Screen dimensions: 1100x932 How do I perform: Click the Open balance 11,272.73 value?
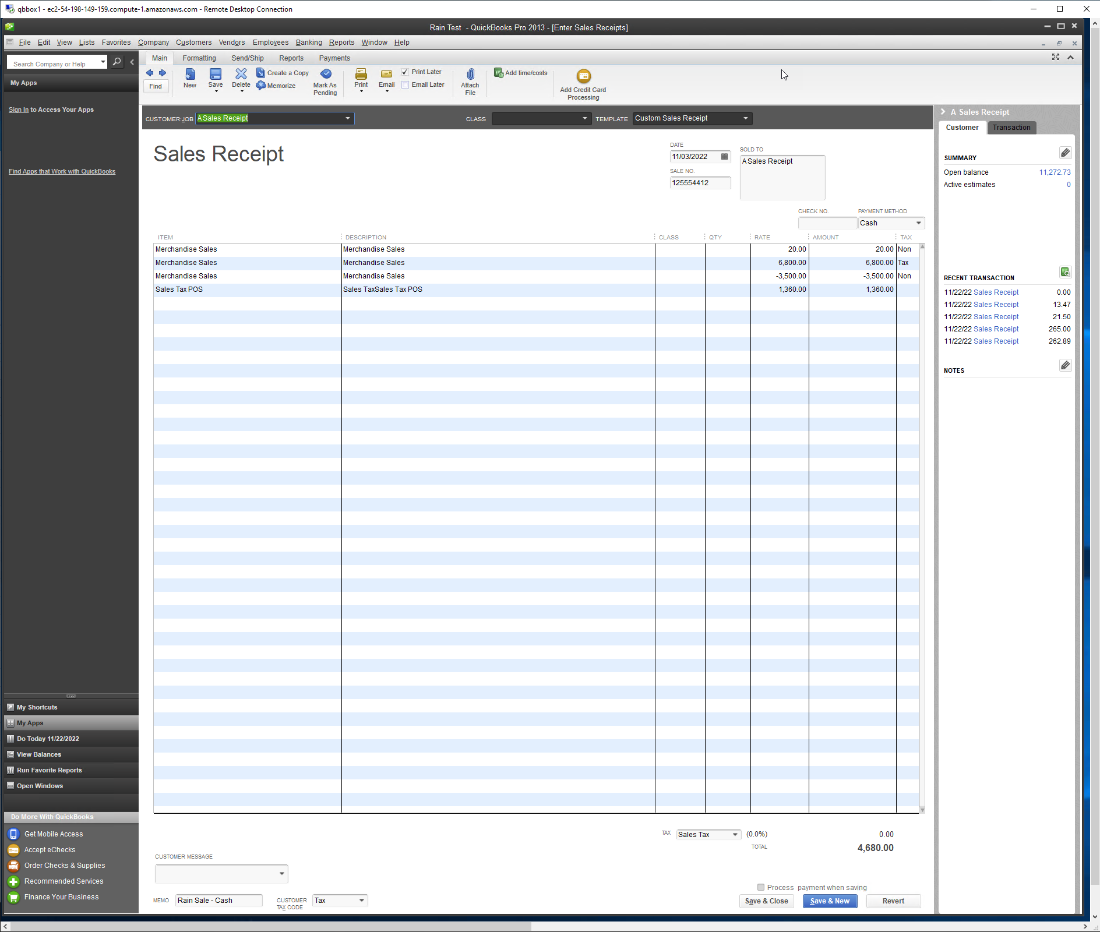coord(1055,172)
